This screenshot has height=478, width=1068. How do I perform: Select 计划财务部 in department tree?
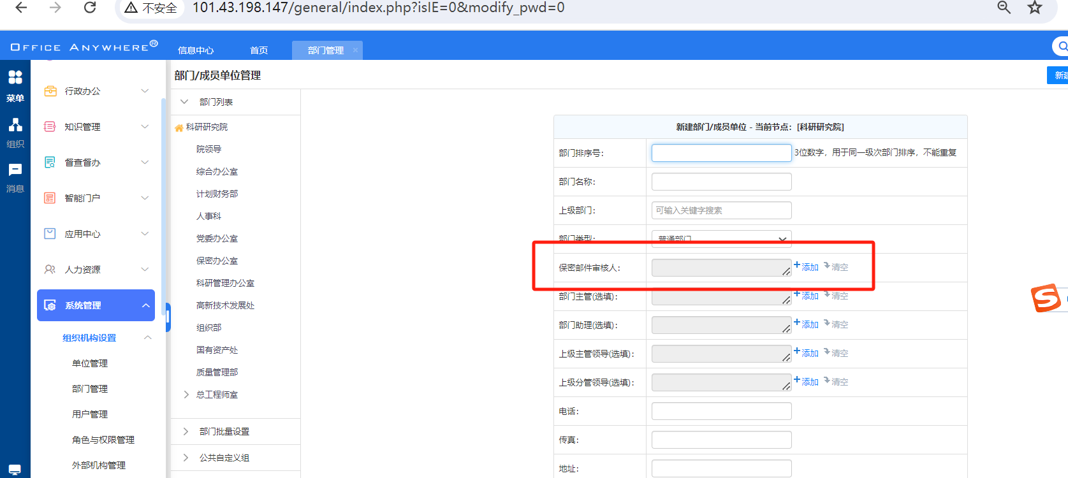pos(217,194)
